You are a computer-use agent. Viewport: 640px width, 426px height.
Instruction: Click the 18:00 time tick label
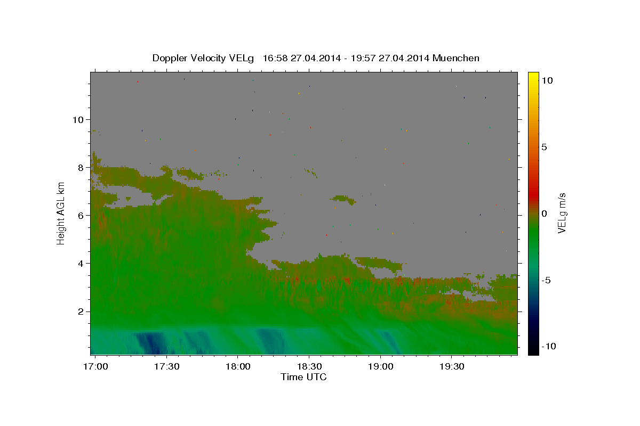pos(237,367)
